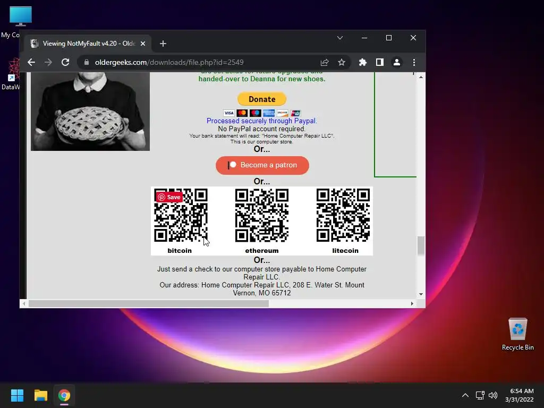Click the scroll down arrow of the page

(x=421, y=294)
